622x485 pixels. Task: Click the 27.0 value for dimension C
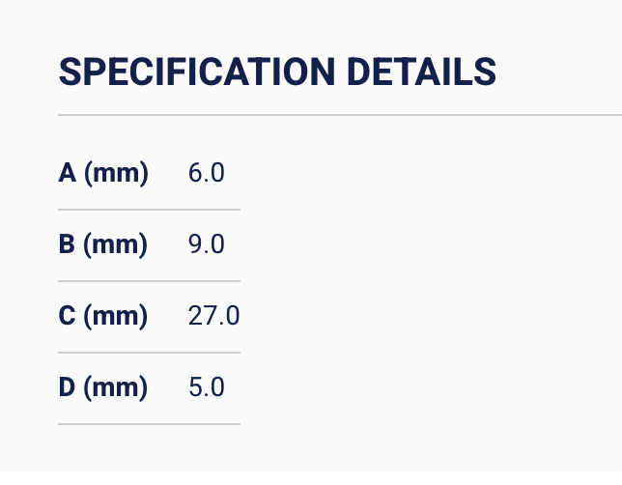[x=214, y=317]
